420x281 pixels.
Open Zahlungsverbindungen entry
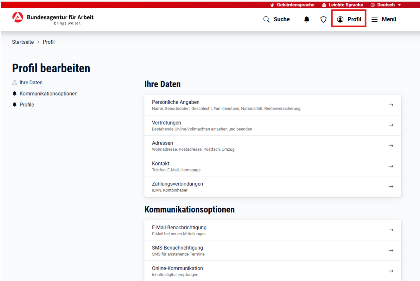pyautogui.click(x=273, y=186)
